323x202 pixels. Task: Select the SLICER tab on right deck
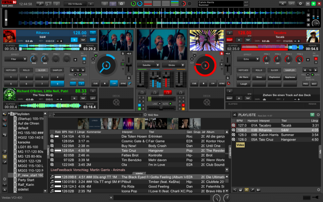click(x=275, y=70)
